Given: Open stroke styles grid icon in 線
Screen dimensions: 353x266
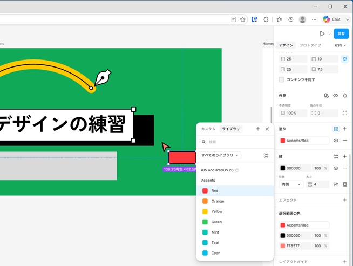Looking at the screenshot, I should 336,156.
